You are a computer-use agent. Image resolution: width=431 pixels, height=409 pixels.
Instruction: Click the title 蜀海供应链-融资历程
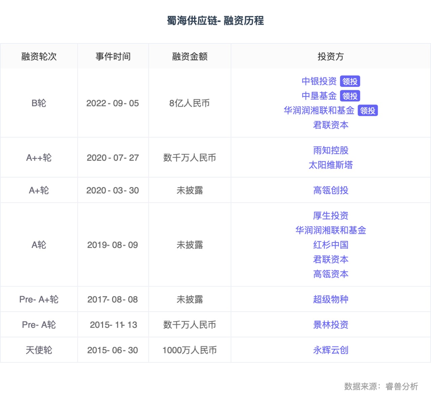click(215, 21)
